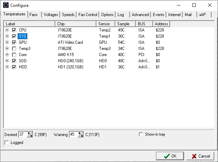
Task: Select the CPU label row
Action: pyautogui.click(x=23, y=30)
